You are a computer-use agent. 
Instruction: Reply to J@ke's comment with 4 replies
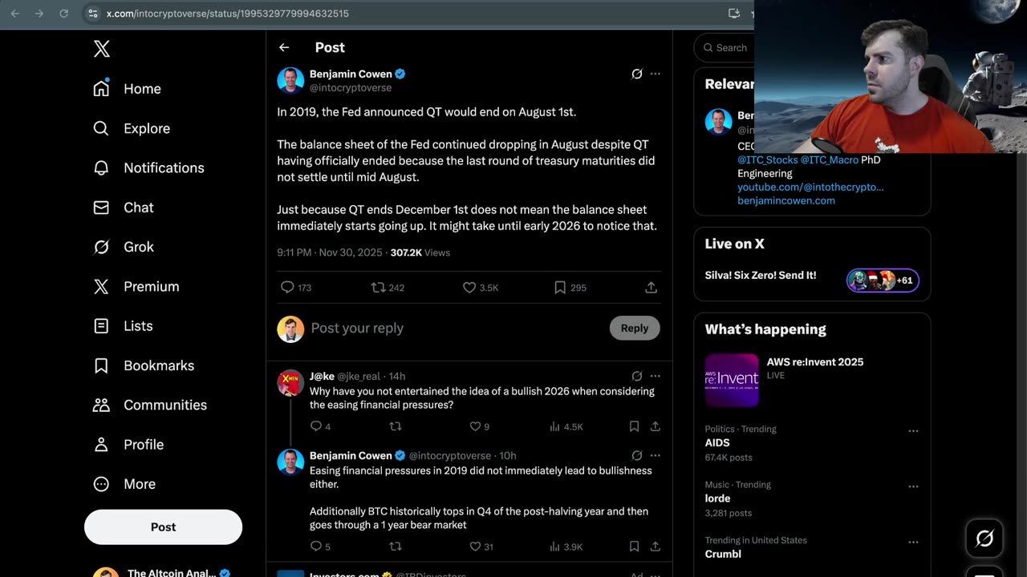pos(316,426)
